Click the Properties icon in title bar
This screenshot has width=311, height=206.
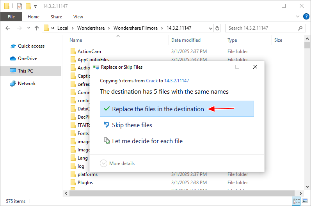(x=20, y=6)
